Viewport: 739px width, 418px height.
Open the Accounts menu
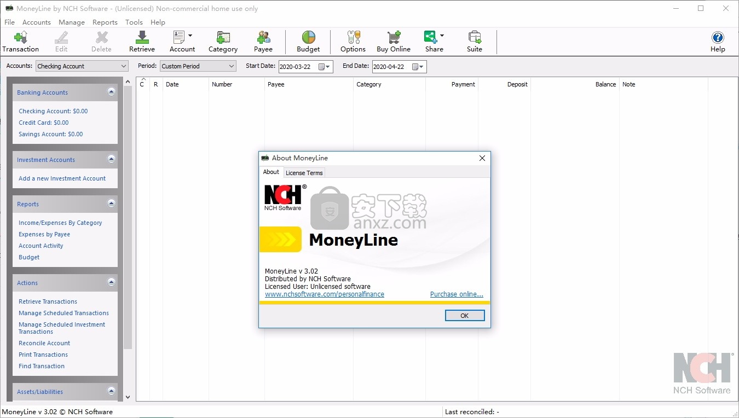coord(37,22)
